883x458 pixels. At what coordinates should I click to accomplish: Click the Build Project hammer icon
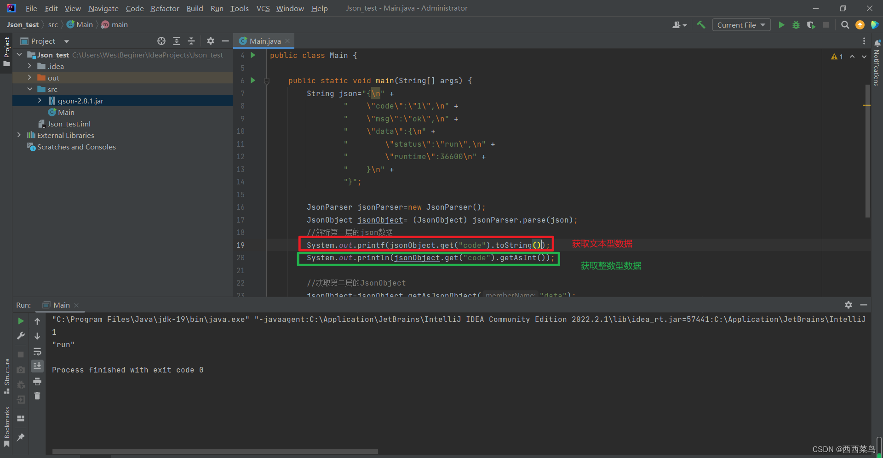(701, 25)
